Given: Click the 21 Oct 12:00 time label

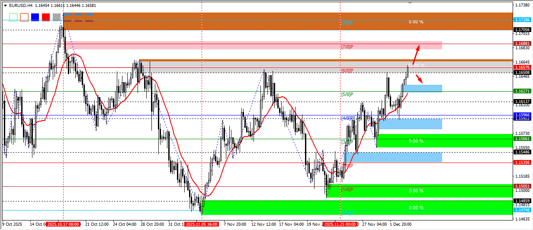Looking at the screenshot, I should coord(97,225).
